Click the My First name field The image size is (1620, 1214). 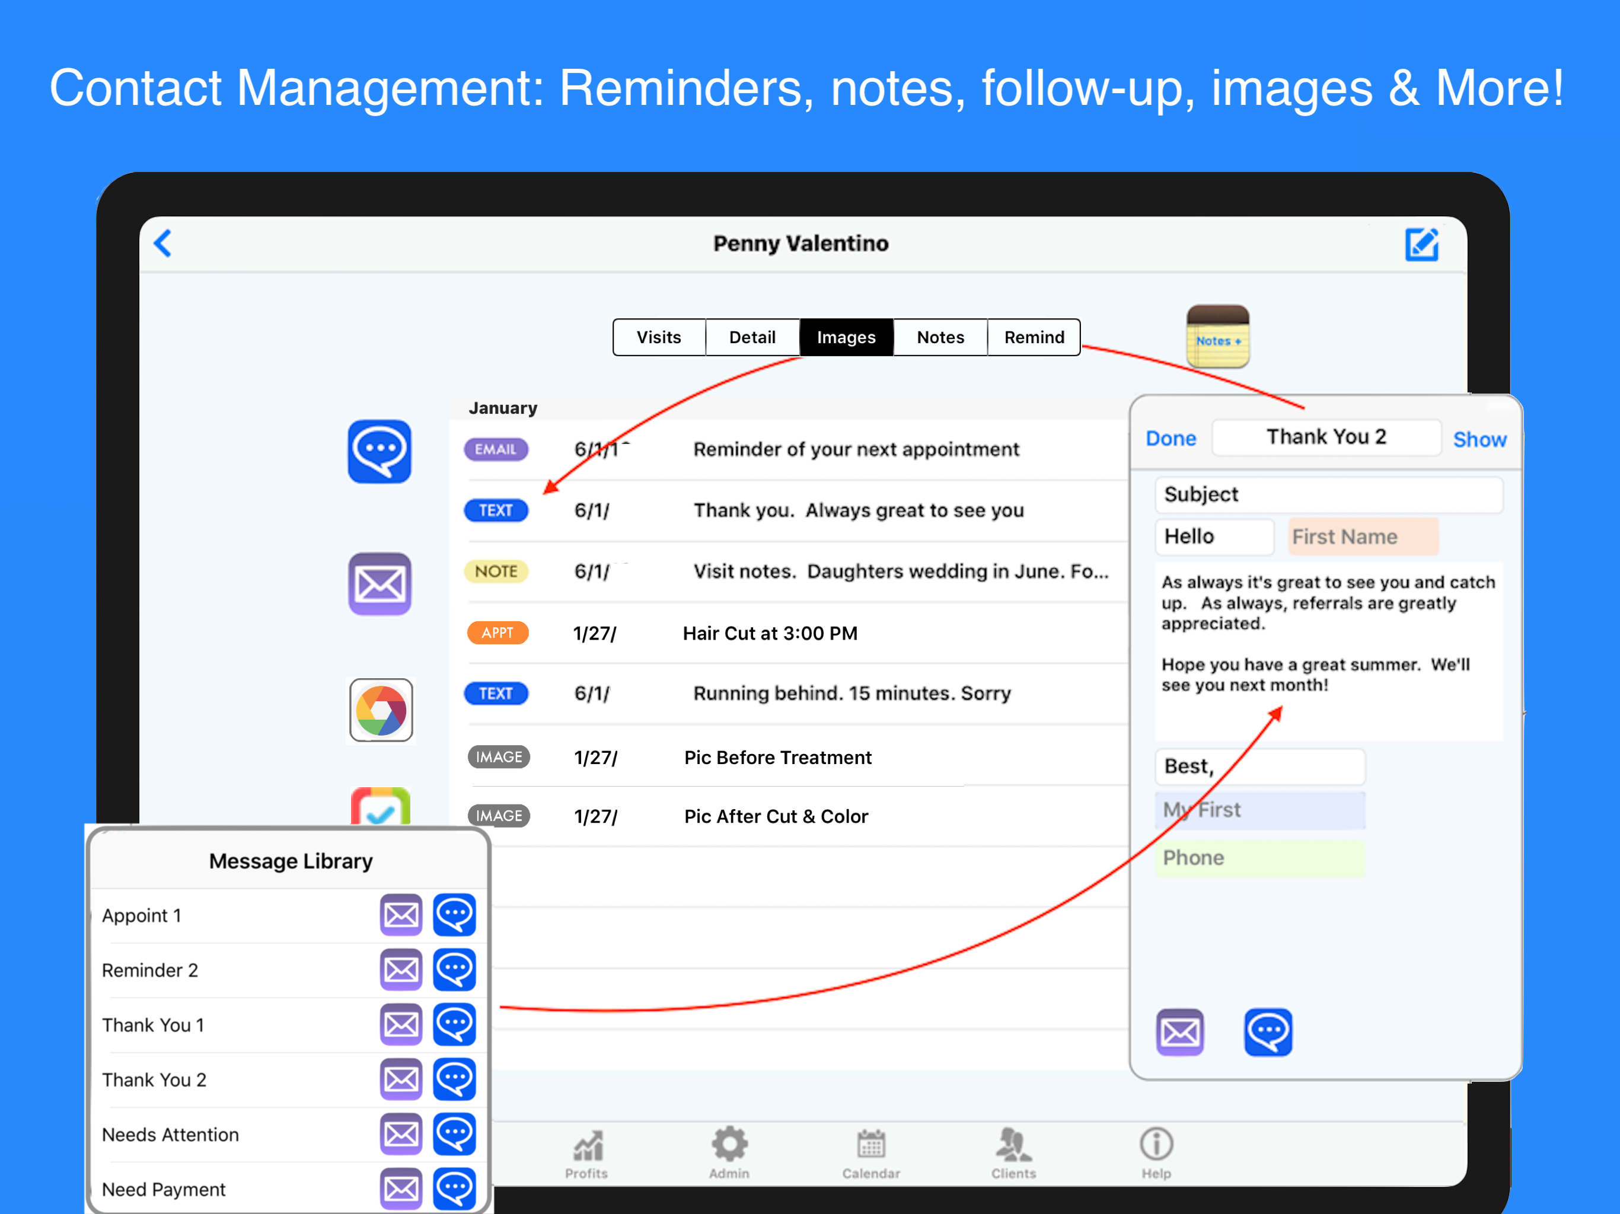(x=1259, y=810)
